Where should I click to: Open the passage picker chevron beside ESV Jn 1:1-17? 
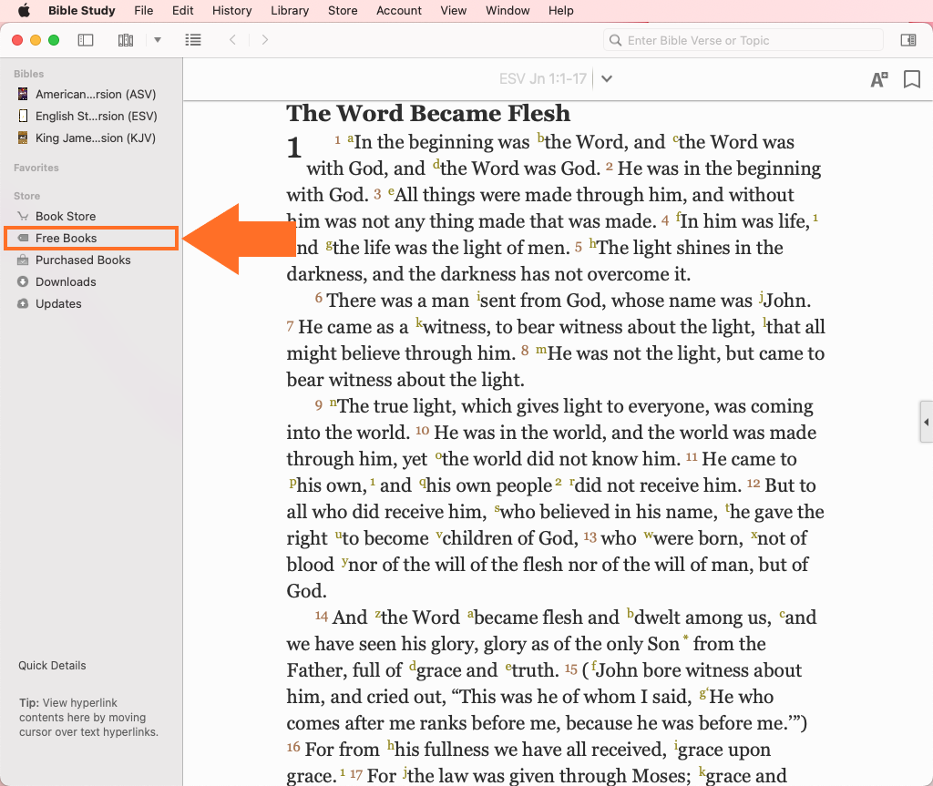pos(607,79)
